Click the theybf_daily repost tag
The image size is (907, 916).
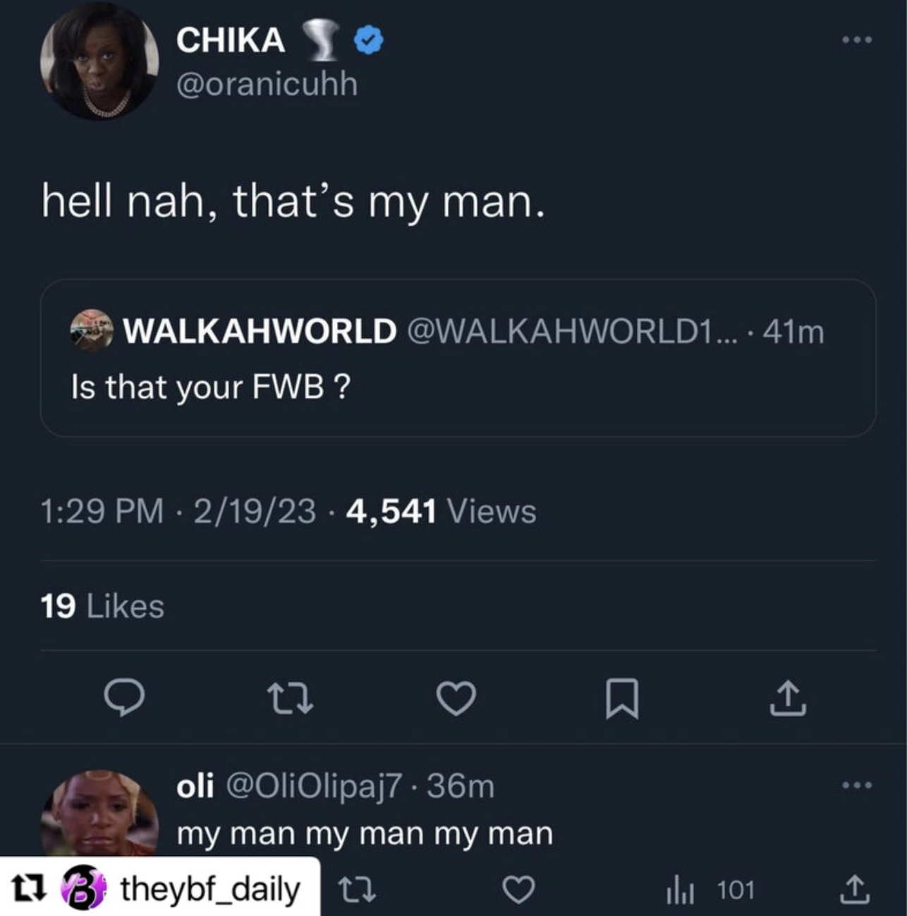coord(159,887)
